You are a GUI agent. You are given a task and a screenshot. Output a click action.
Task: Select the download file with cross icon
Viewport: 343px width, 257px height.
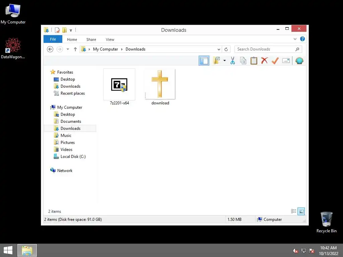(x=160, y=87)
